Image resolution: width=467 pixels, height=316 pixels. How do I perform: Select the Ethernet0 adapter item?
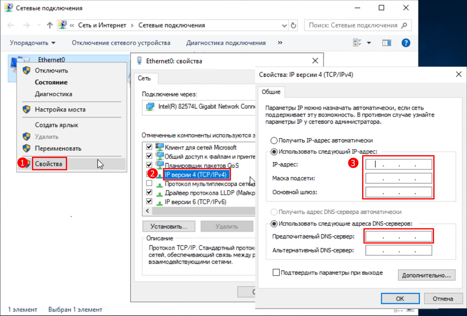click(x=51, y=60)
